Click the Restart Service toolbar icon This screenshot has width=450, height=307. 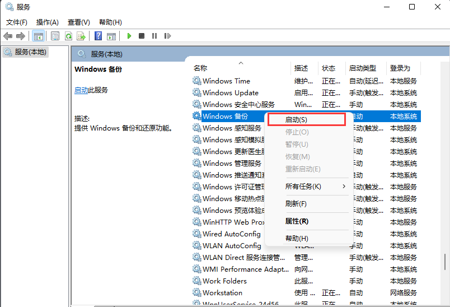tap(167, 36)
